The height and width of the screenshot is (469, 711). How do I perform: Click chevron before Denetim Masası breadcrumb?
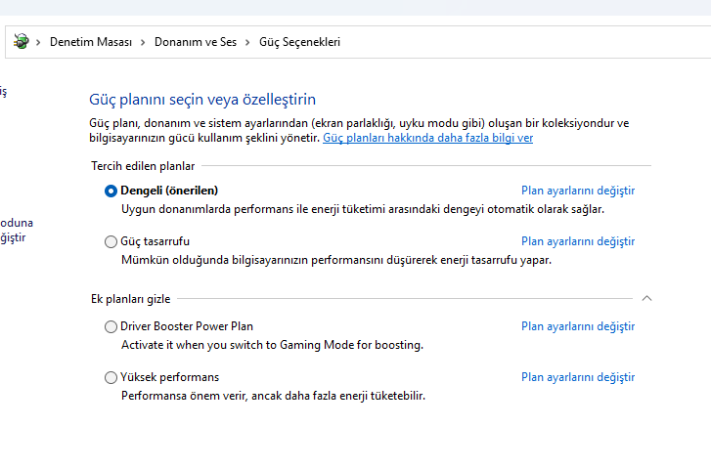point(39,42)
